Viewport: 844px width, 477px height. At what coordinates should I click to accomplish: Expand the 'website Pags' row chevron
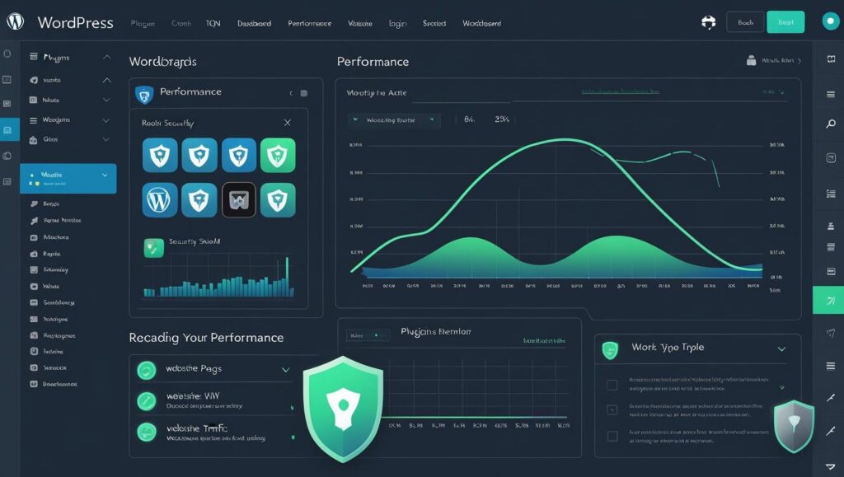[x=285, y=370]
